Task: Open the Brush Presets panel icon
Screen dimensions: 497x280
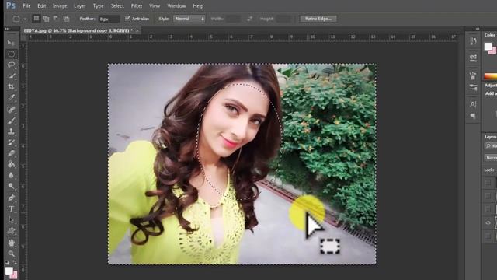Action: tap(473, 76)
